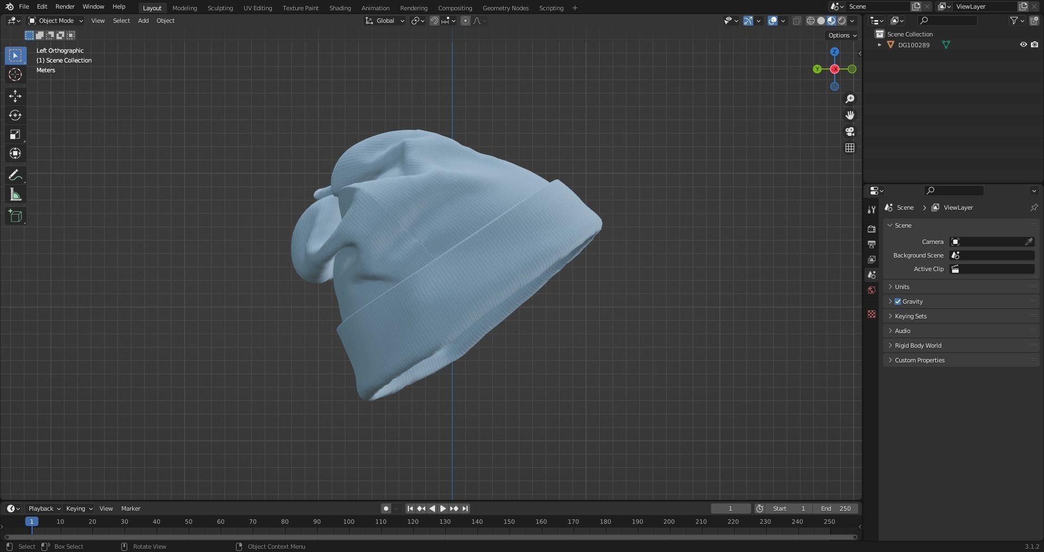Click the current frame field
1044x552 pixels.
click(730, 509)
